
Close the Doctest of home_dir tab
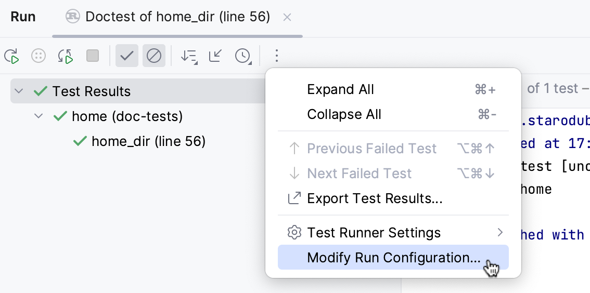(x=287, y=17)
